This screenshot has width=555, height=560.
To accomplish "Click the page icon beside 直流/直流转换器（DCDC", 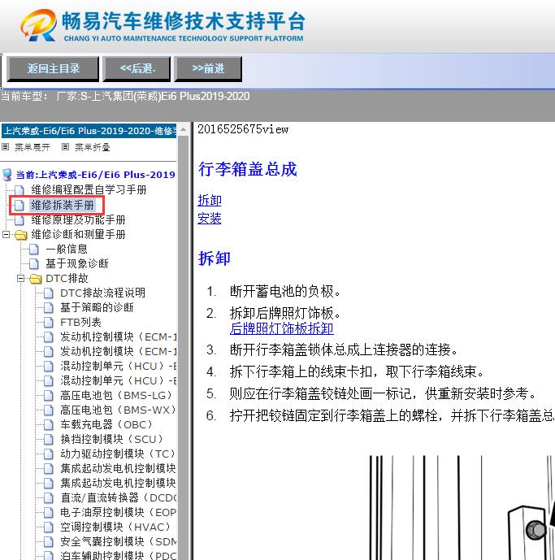I will tap(49, 498).
